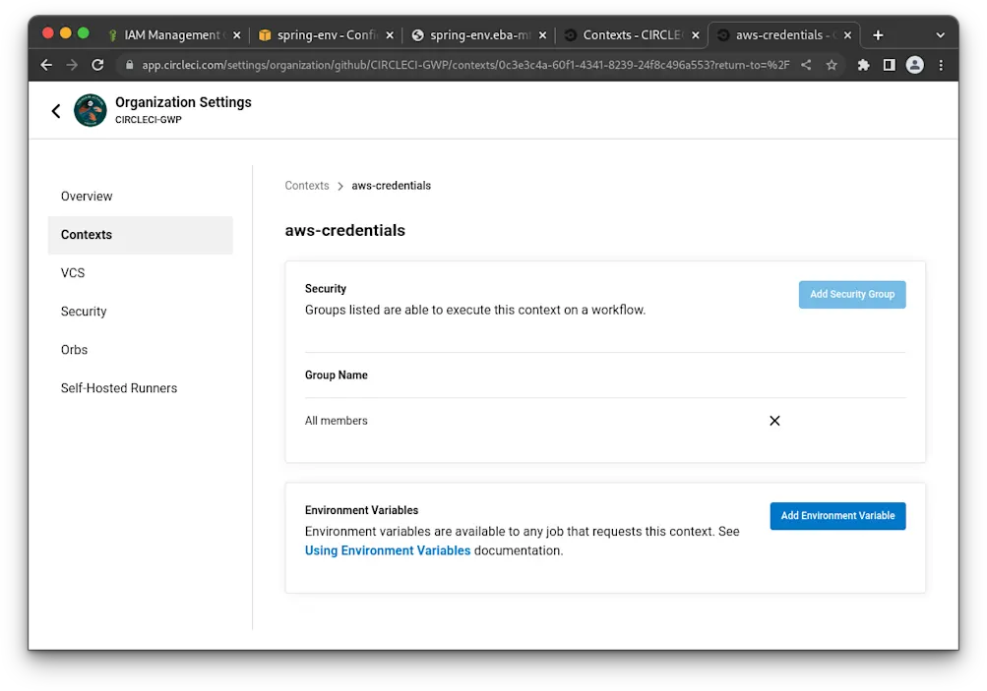The image size is (987, 691).
Task: Reload the current page
Action: (97, 65)
